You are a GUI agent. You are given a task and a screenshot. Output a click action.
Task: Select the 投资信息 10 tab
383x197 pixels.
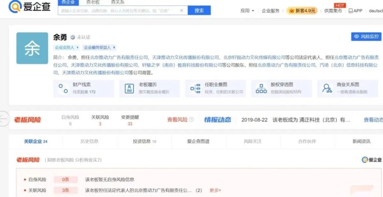coord(145,141)
